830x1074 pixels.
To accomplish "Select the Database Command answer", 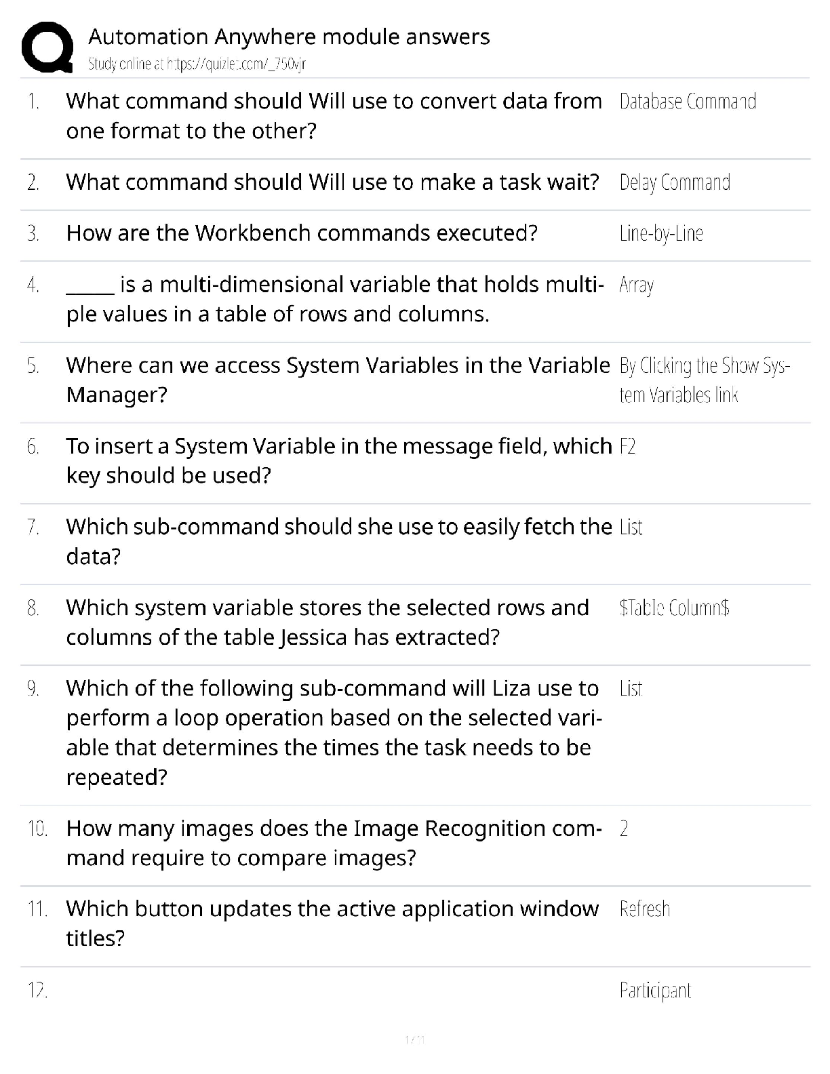I will tap(688, 101).
